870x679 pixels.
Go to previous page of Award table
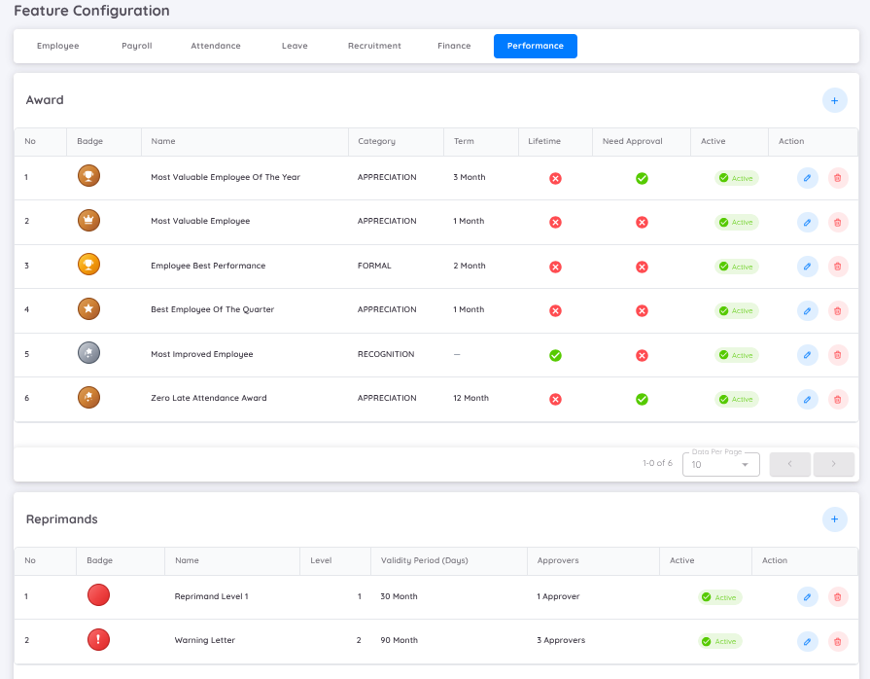tap(790, 464)
